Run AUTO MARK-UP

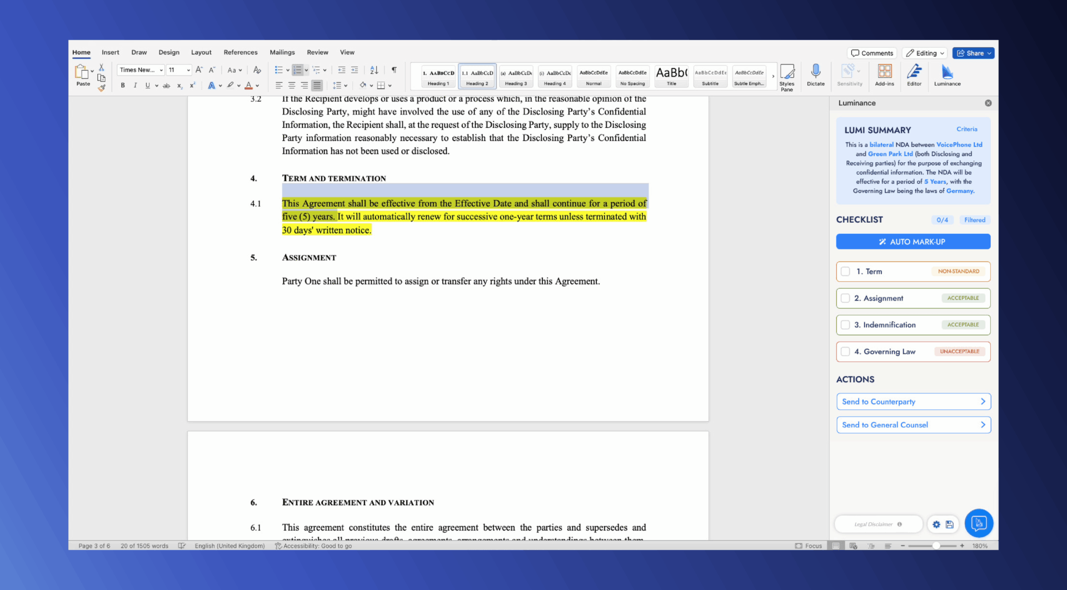coord(913,241)
